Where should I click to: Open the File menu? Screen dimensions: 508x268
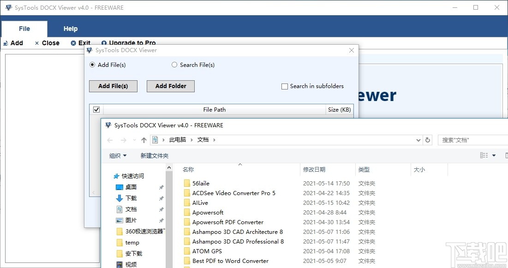click(24, 29)
